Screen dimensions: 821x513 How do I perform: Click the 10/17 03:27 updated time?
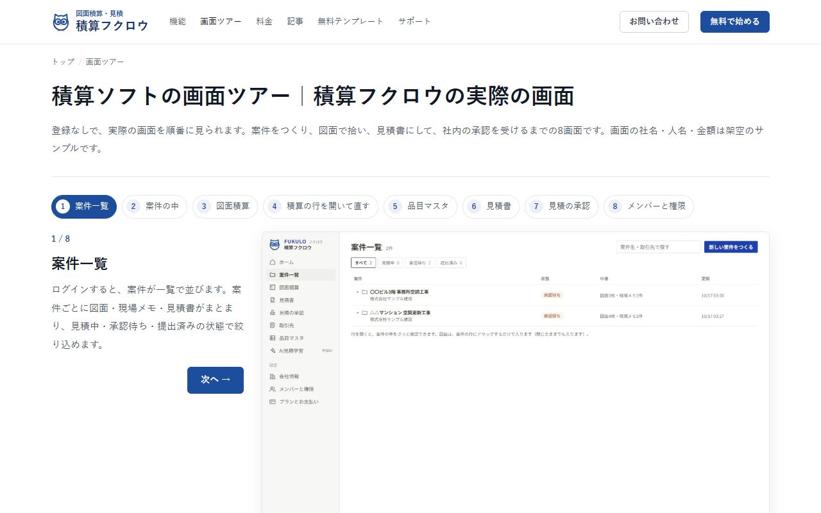tap(713, 317)
